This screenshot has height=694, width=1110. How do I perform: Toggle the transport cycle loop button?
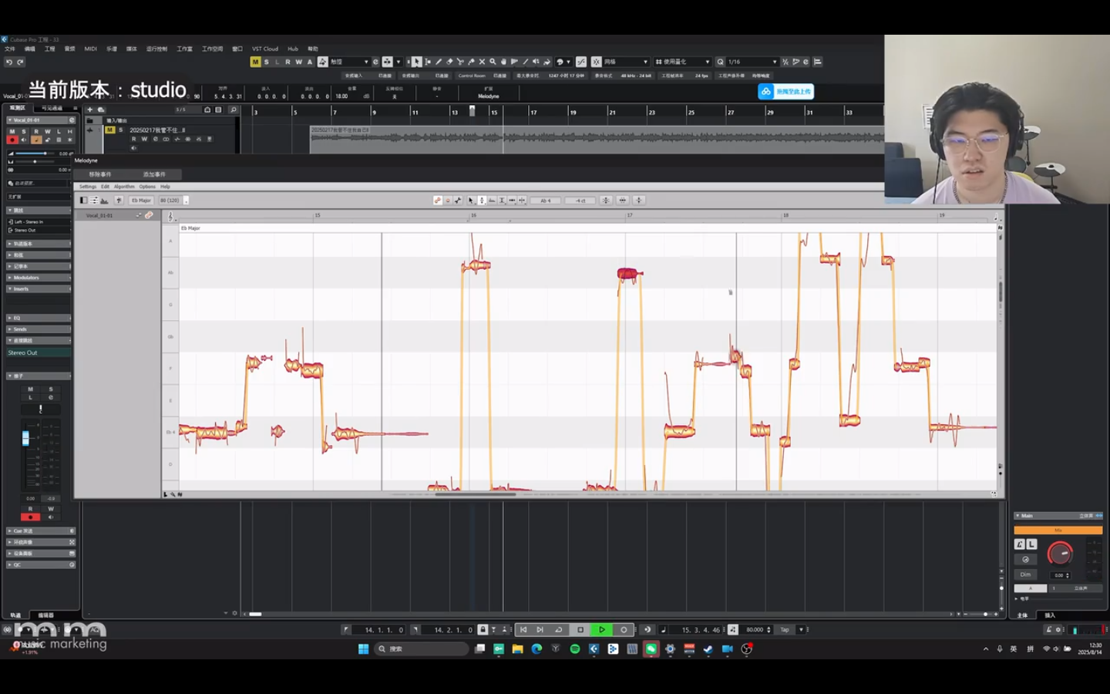pyautogui.click(x=559, y=630)
